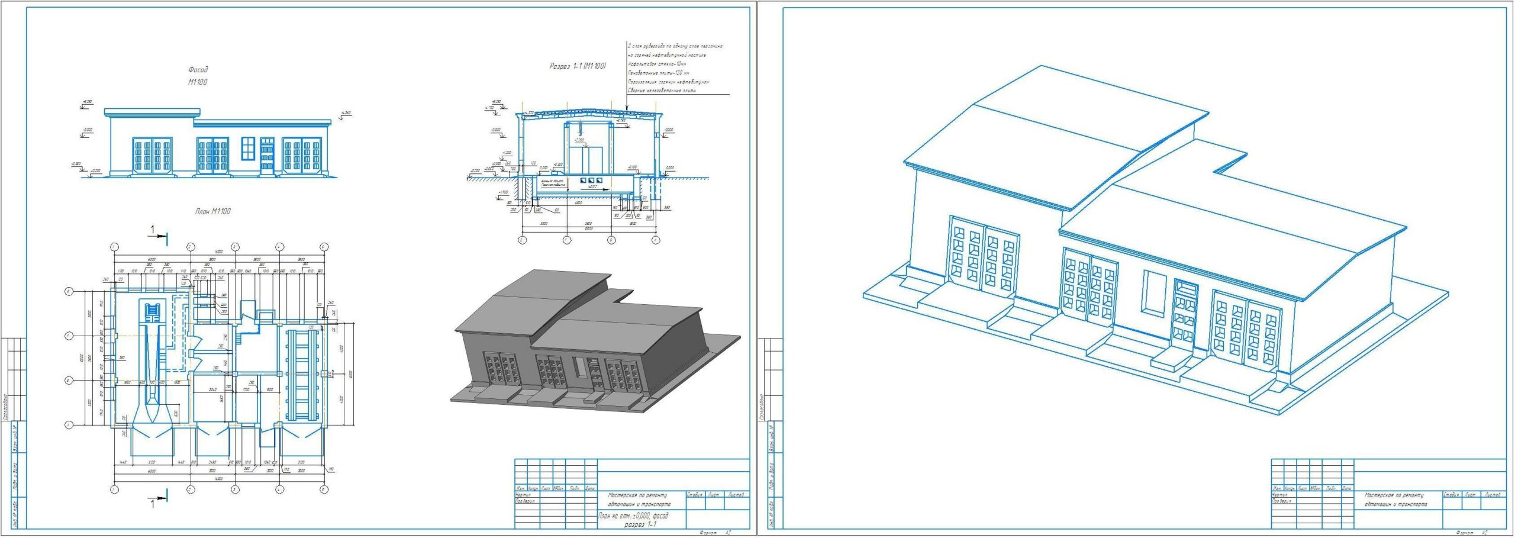Click the +4.360 elevation mark right of facade
Image resolution: width=1515 pixels, height=538 pixels.
coord(345,114)
